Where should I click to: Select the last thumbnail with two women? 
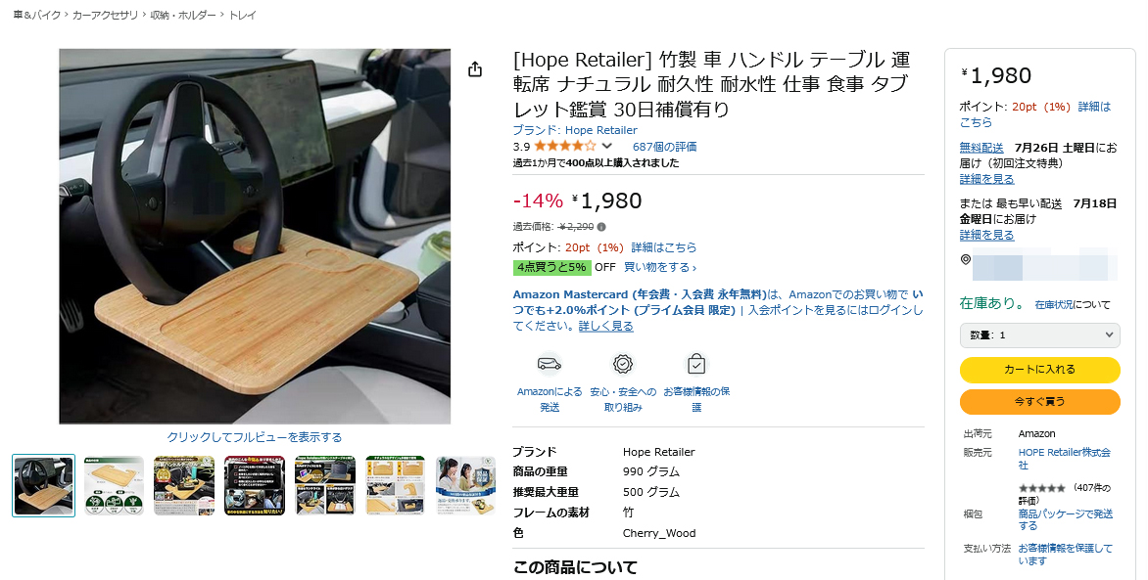click(x=465, y=486)
